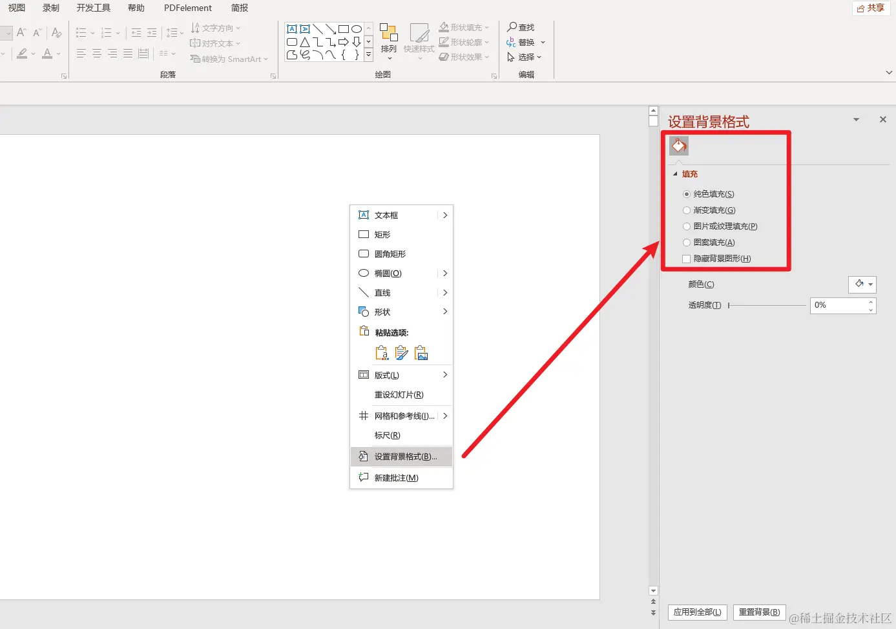The image size is (896, 629).
Task: Choose Reset Slide (重设幻灯片) in context menu
Action: (401, 395)
